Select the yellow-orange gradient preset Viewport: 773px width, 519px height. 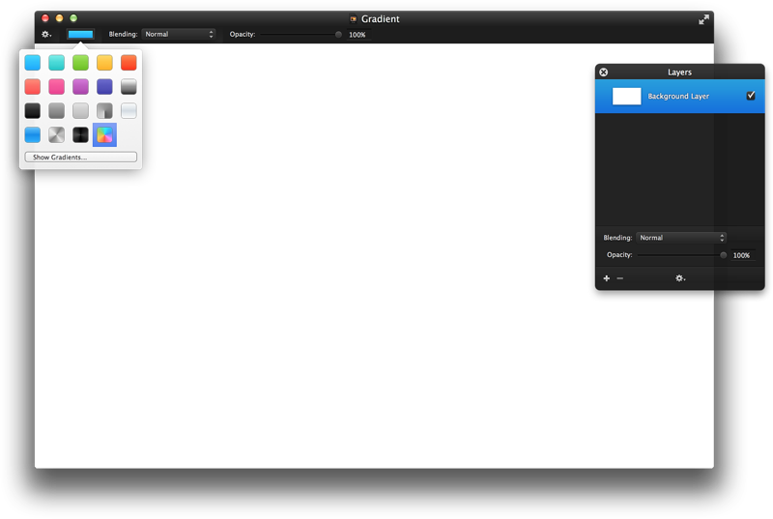(104, 63)
